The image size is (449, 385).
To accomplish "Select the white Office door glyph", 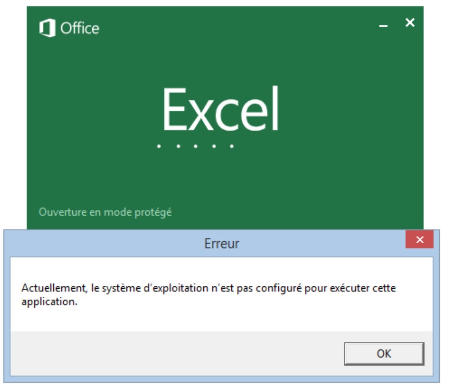I will coord(47,27).
